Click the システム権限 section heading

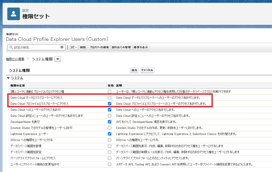click(x=19, y=71)
